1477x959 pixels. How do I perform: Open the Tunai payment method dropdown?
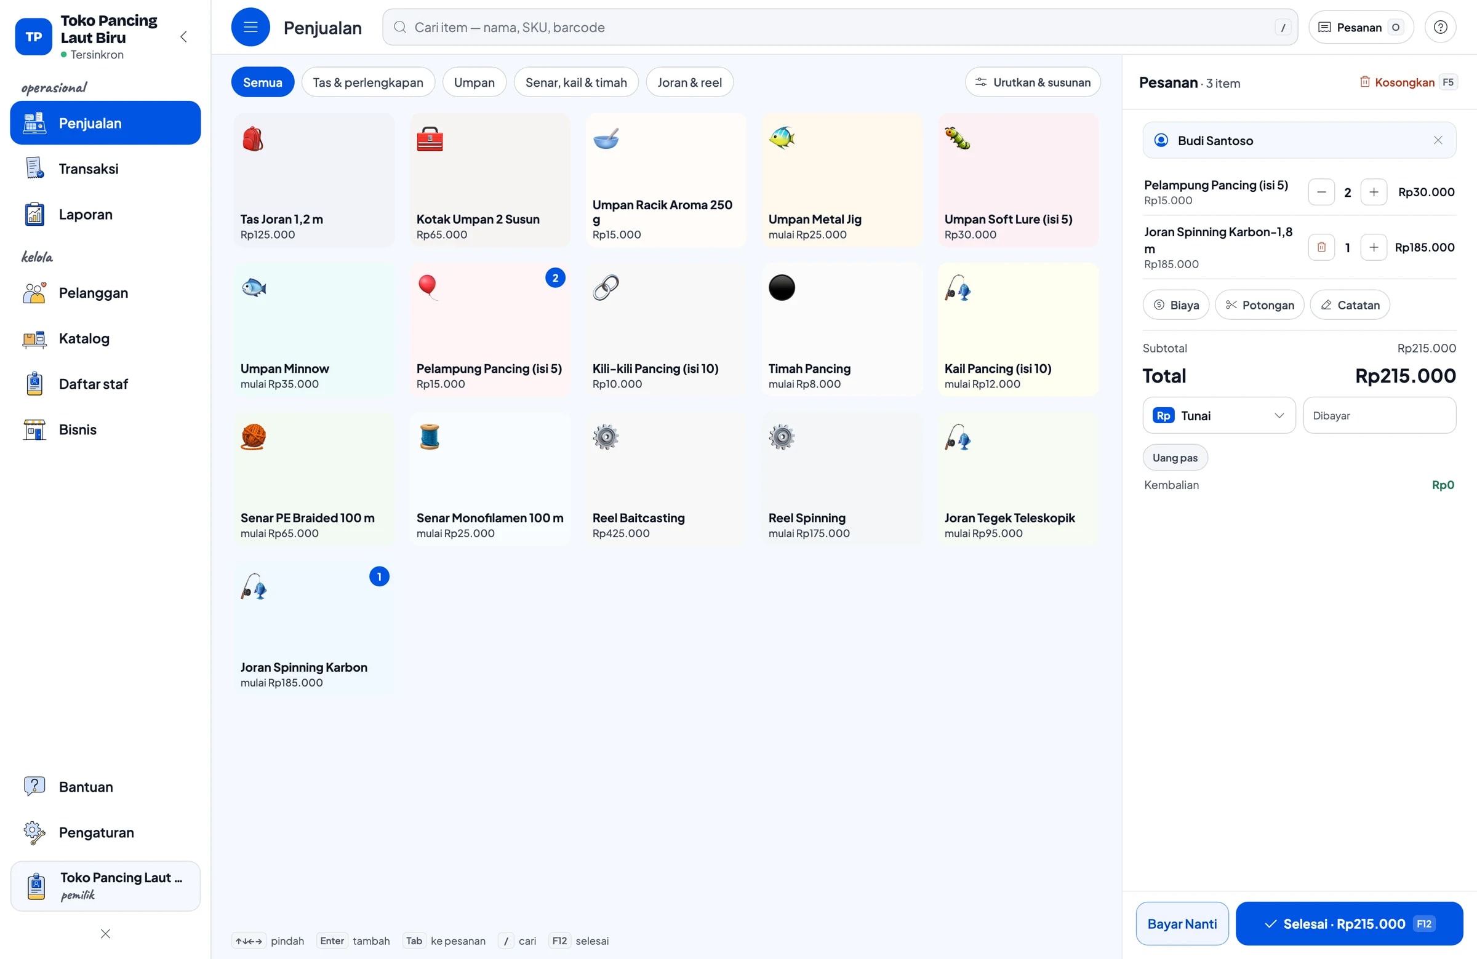[1219, 416]
